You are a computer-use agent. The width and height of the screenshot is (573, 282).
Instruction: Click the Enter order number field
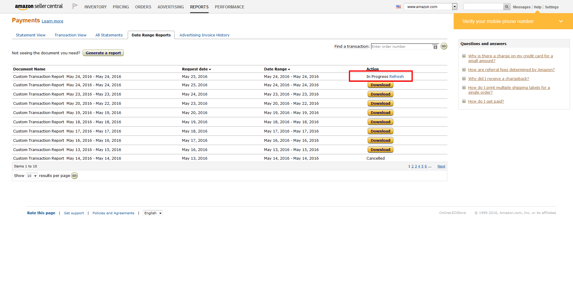click(x=401, y=47)
